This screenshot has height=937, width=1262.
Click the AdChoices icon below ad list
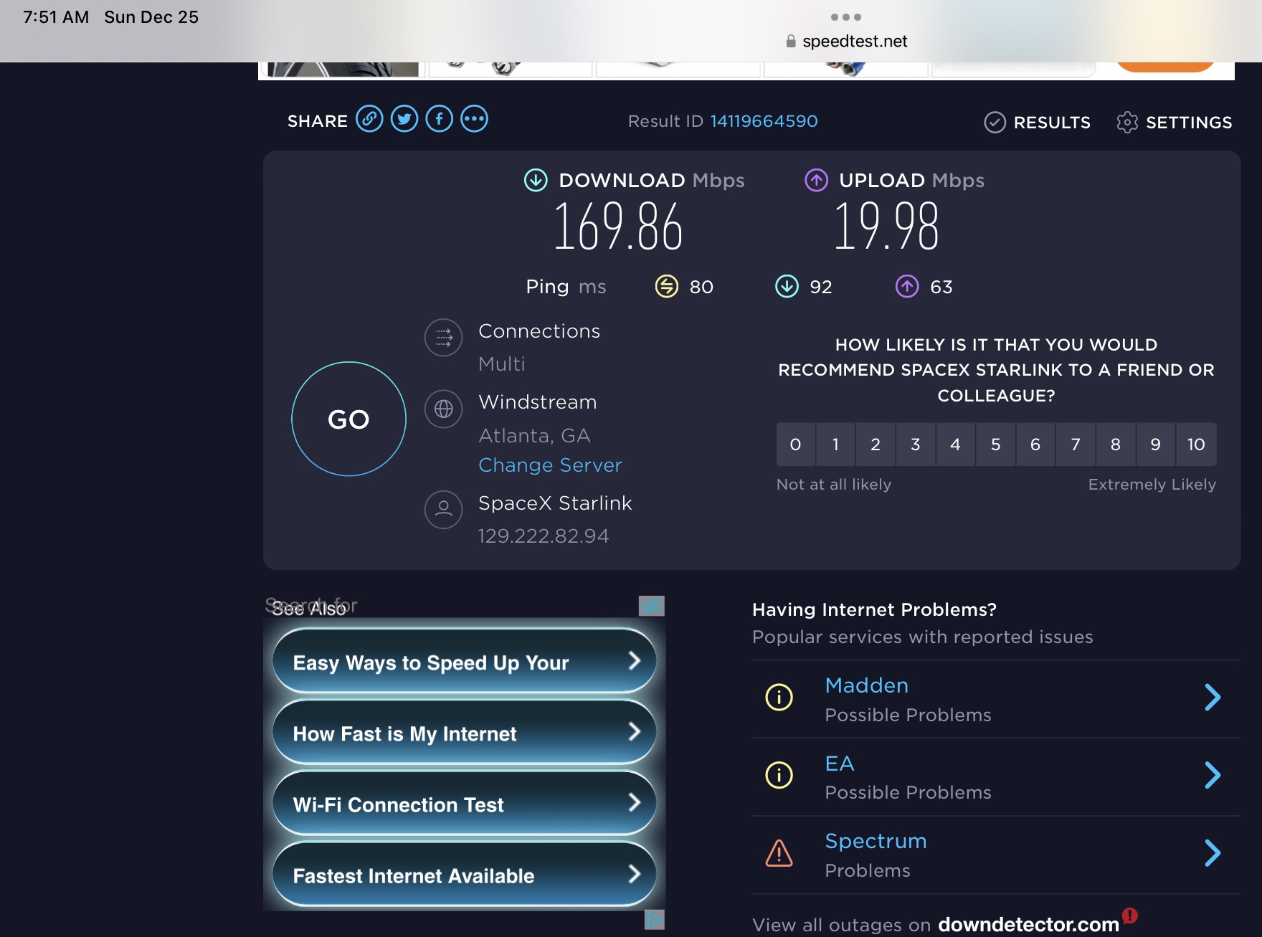(x=655, y=919)
